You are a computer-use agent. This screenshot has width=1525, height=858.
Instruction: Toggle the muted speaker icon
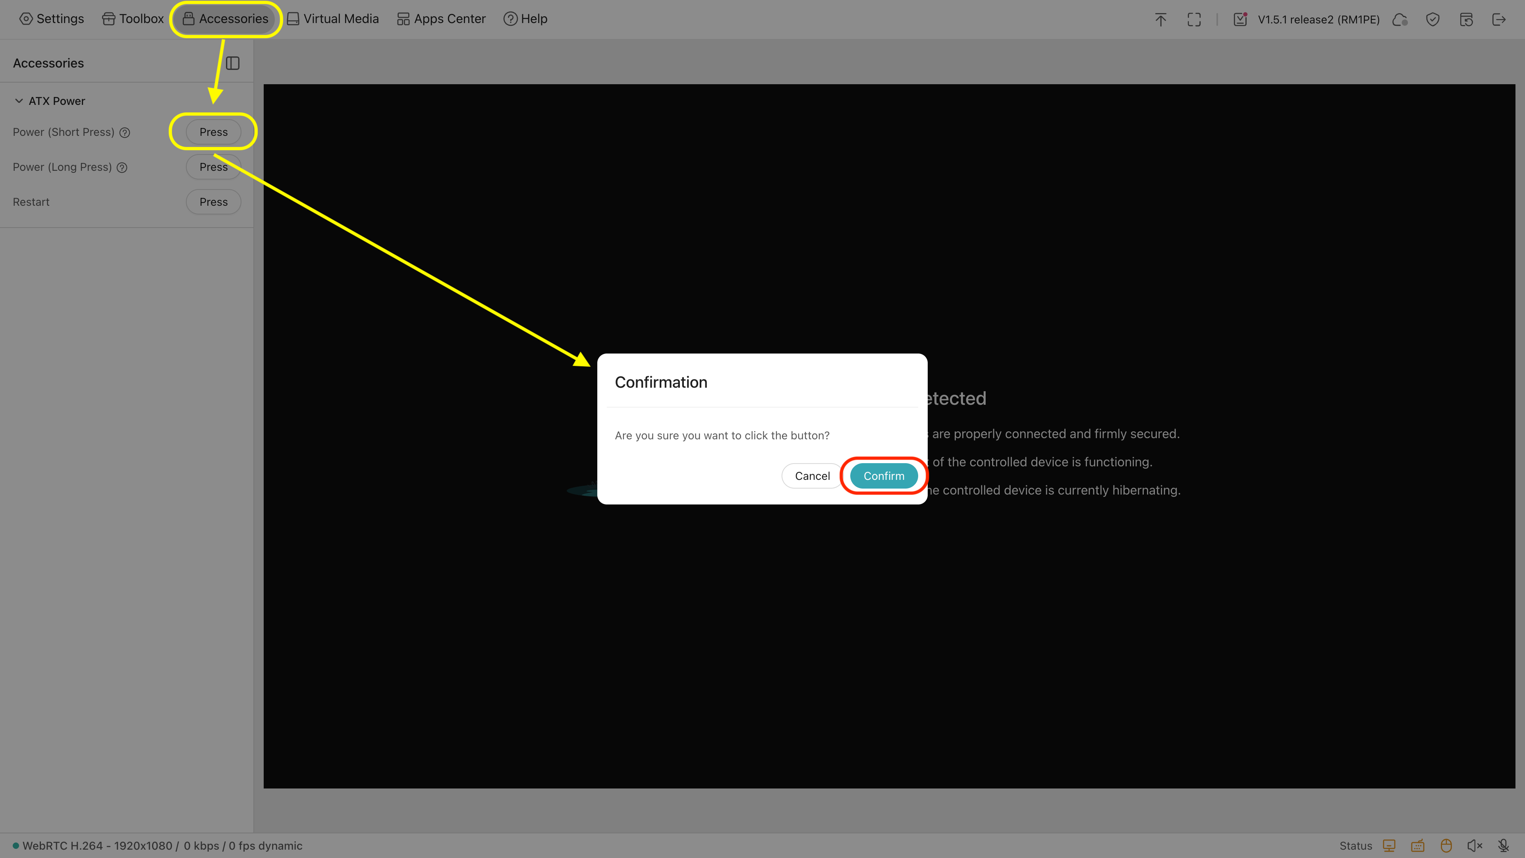(1474, 846)
